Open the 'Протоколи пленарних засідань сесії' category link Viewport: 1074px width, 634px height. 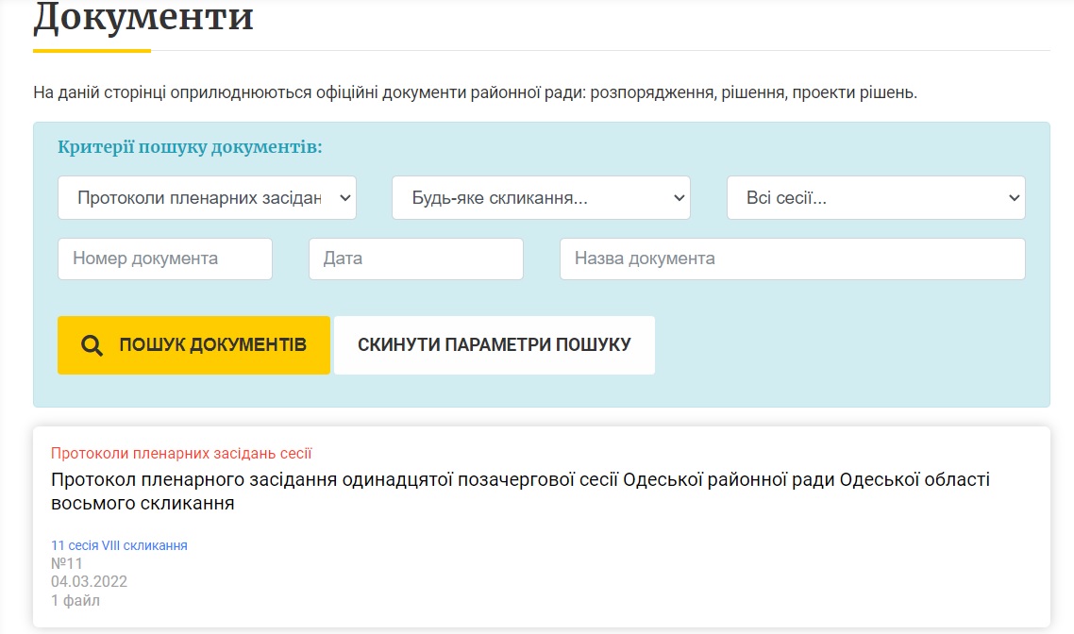coord(181,453)
